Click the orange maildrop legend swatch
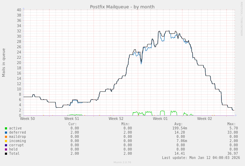245x166 pixels. [6, 137]
